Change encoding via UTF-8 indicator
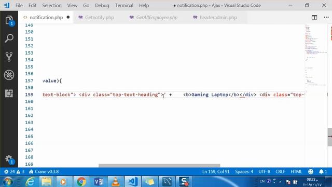Viewport: 332px width, 187px height. pyautogui.click(x=264, y=171)
